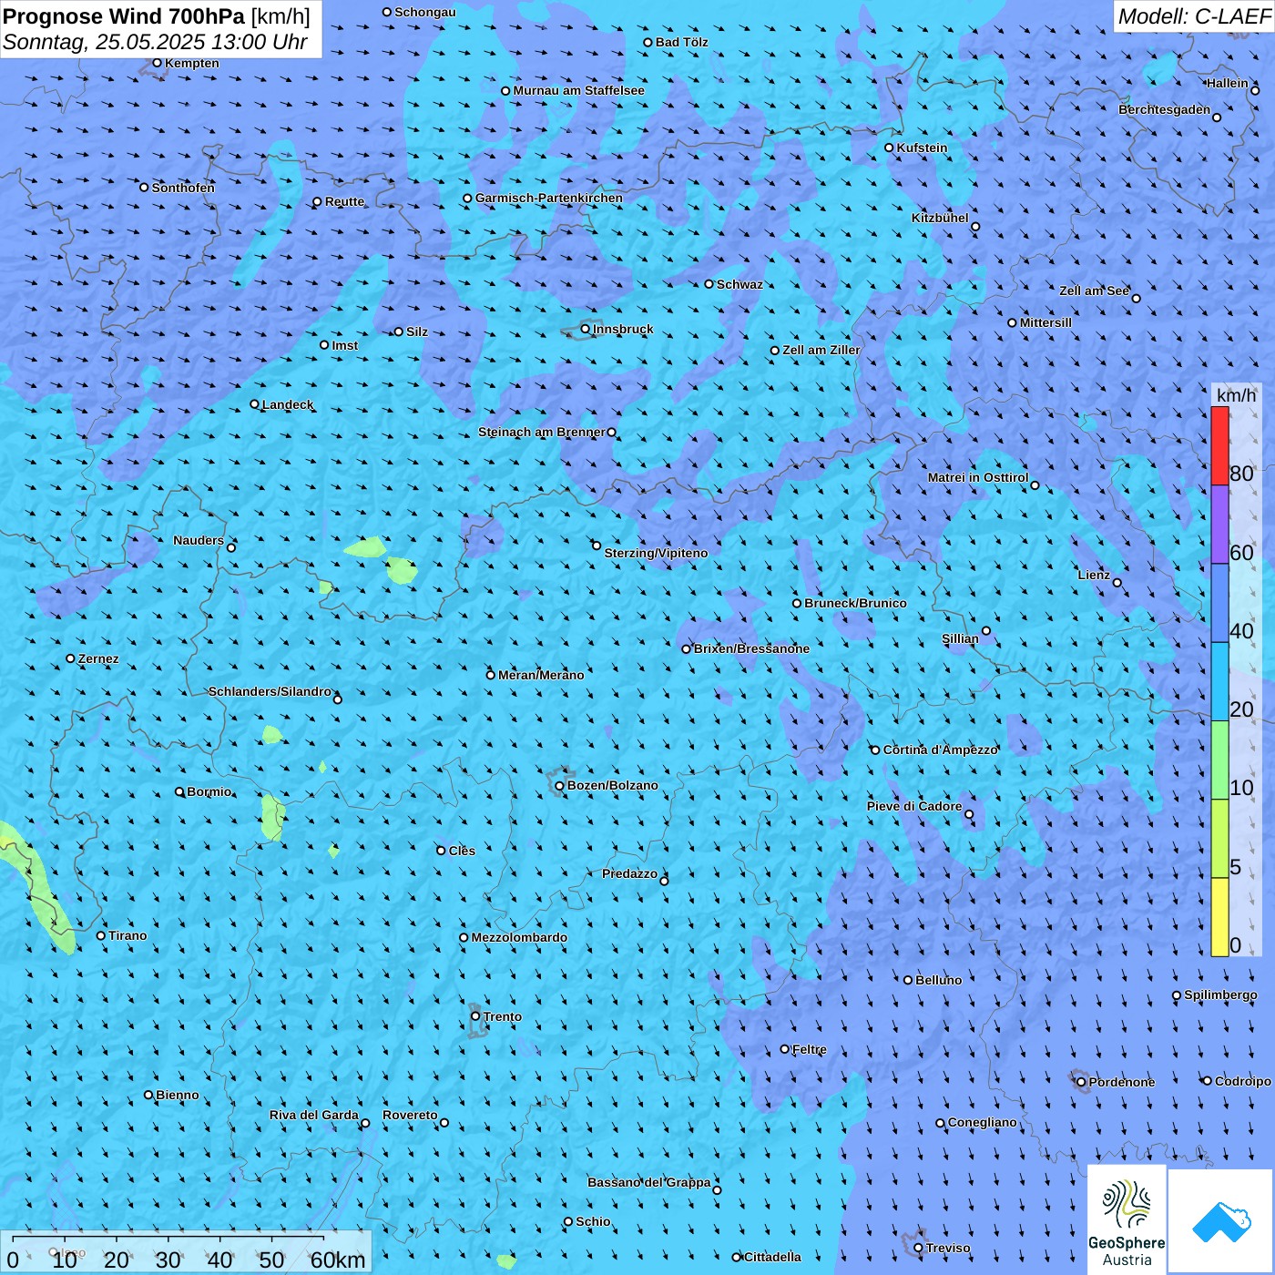Click the '60km' scale bar label
The height and width of the screenshot is (1275, 1275).
click(338, 1260)
